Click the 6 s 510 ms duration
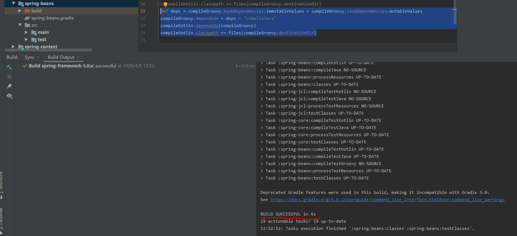Screen dimensions: 517x236 point(245,66)
